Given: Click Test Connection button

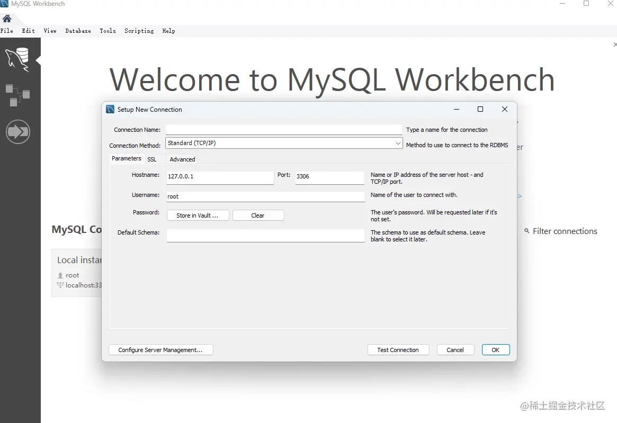Looking at the screenshot, I should tap(398, 350).
